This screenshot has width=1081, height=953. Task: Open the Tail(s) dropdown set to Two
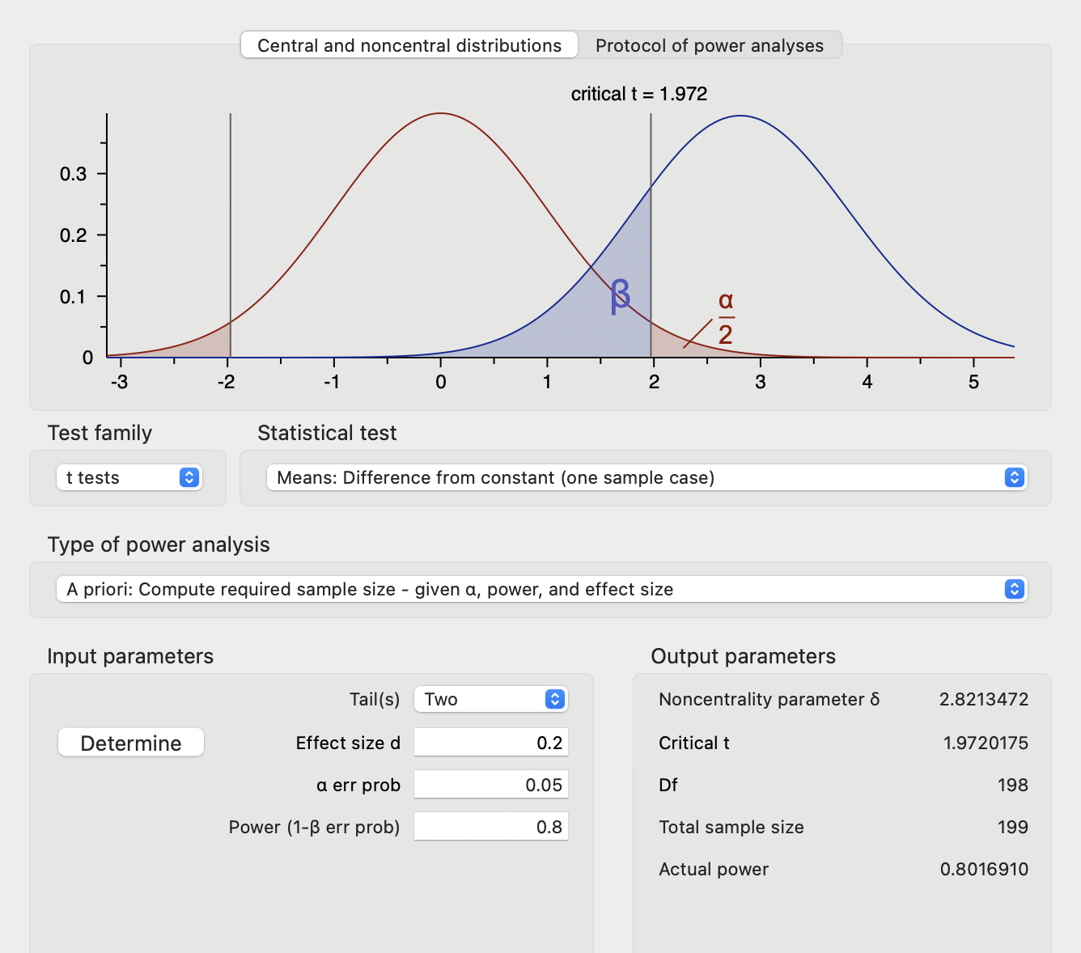(490, 699)
